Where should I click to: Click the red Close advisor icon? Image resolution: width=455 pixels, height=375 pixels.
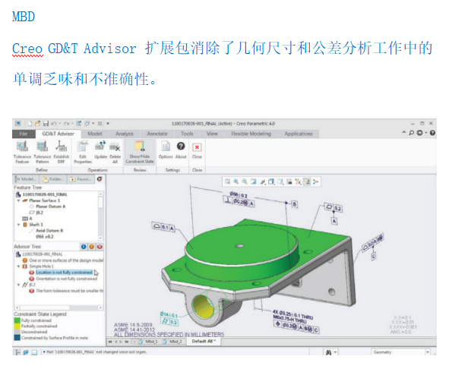pos(197,147)
